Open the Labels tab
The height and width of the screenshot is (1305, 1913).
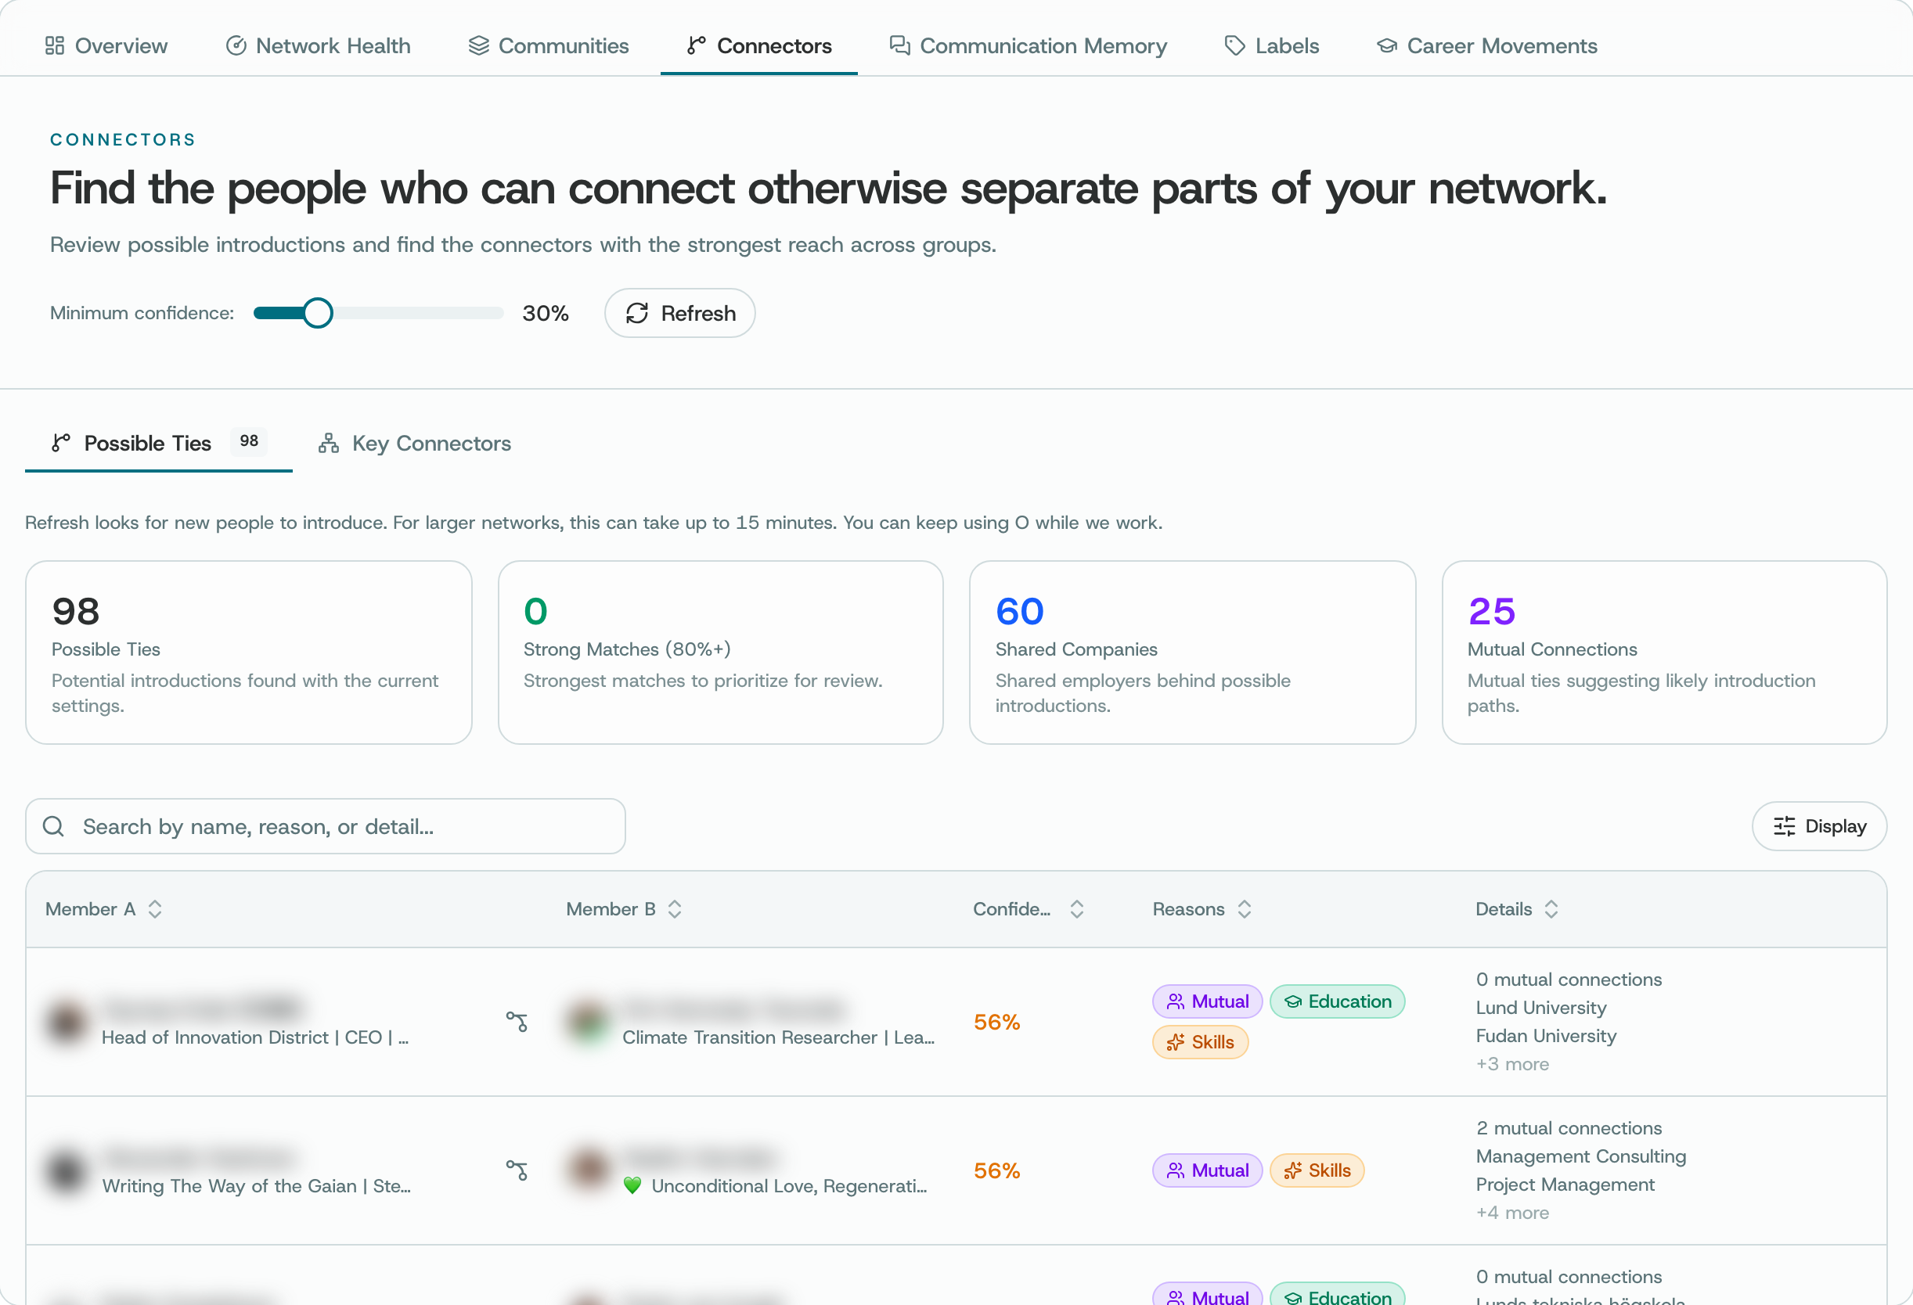[1272, 45]
